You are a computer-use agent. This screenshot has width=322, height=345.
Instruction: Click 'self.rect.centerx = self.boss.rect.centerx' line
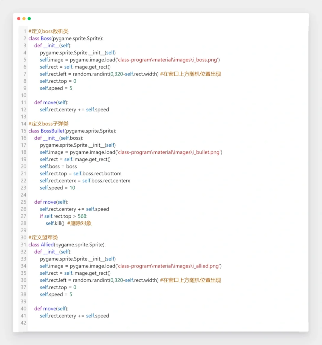85,181
